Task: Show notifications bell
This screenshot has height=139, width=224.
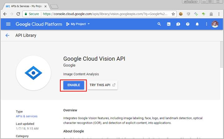Action: [x=197, y=24]
